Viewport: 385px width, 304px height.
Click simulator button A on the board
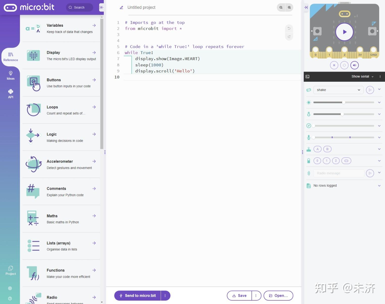[x=317, y=31]
